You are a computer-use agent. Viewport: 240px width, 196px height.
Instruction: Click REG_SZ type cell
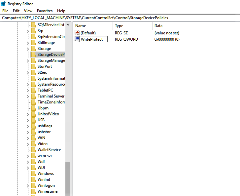pyautogui.click(x=121, y=33)
